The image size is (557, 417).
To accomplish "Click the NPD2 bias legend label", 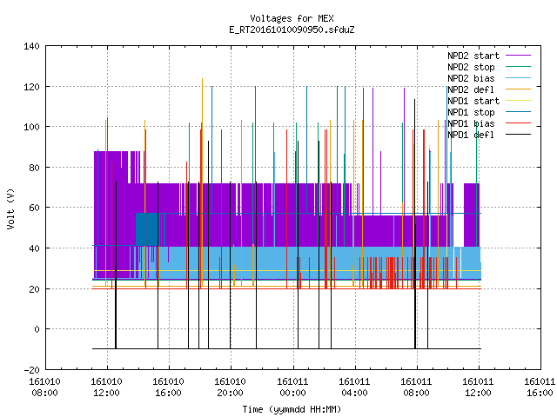I will [471, 78].
